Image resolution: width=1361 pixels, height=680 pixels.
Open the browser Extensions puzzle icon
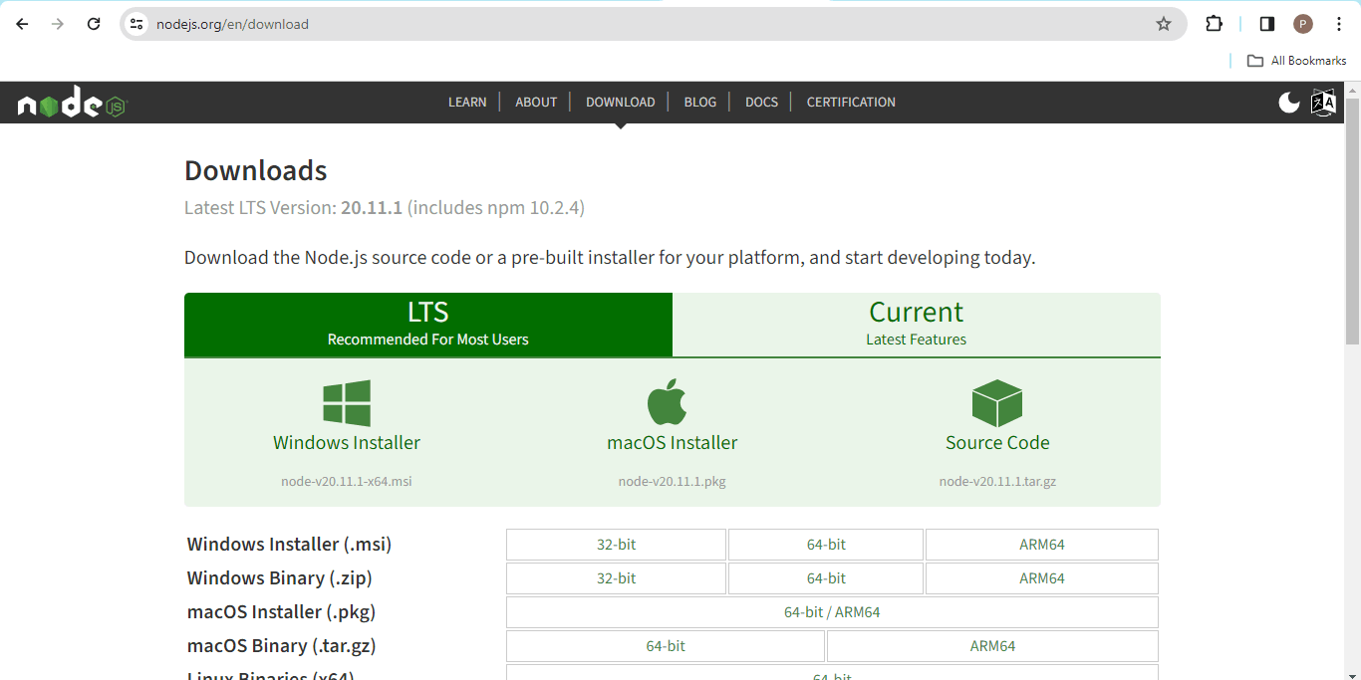(x=1214, y=24)
